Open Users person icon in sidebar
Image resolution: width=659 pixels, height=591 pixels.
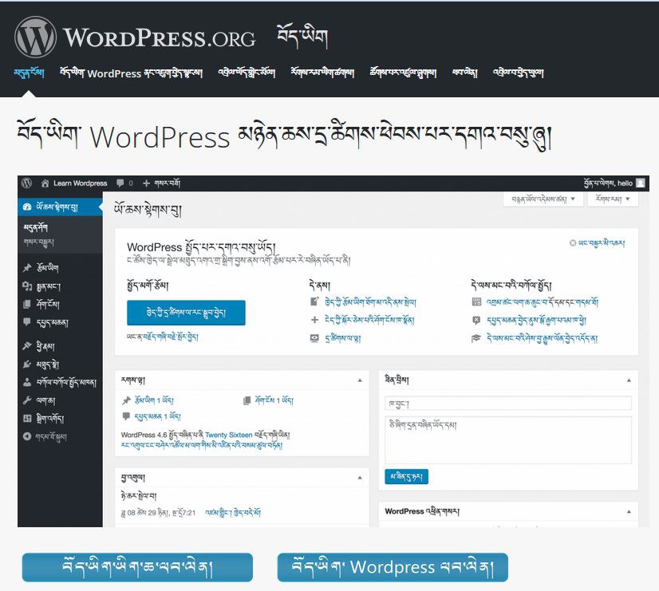pyautogui.click(x=27, y=382)
